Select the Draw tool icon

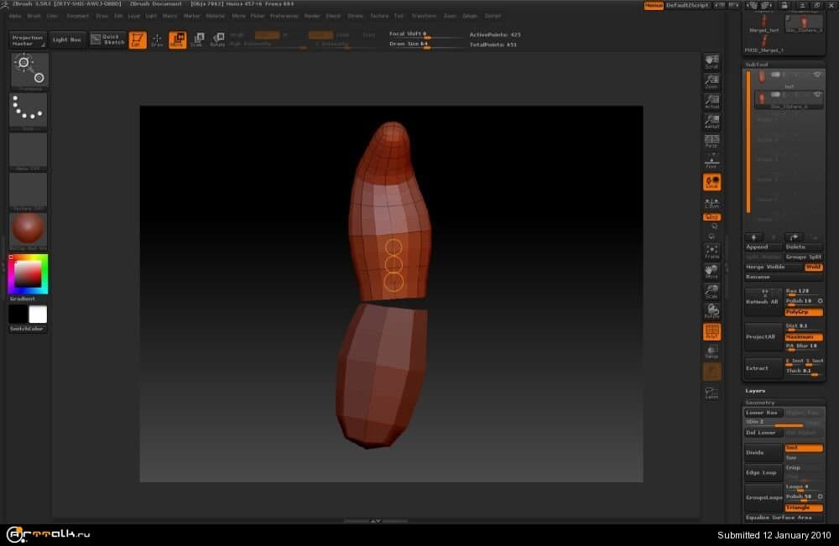[157, 40]
